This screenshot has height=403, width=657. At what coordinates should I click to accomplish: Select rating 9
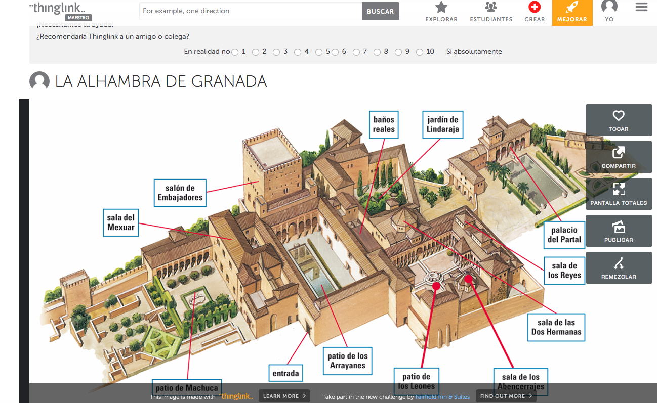398,52
